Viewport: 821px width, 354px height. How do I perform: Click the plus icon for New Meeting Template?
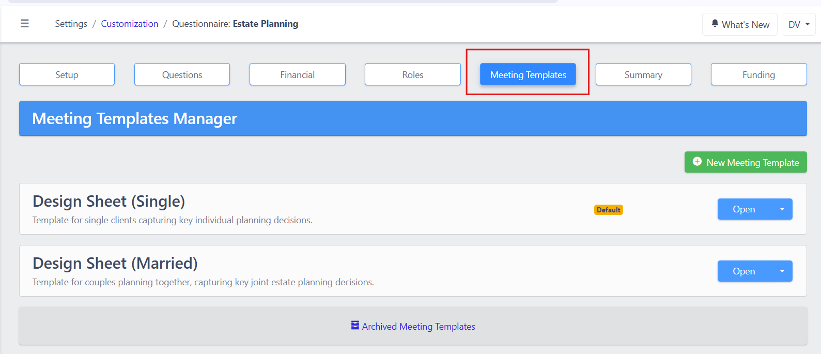coord(697,162)
